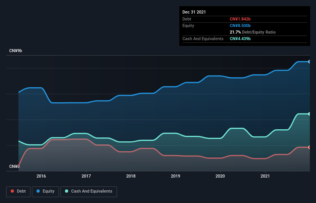The width and height of the screenshot is (316, 203).
Task: Toggle the Debt legend button
Action: coord(18,191)
